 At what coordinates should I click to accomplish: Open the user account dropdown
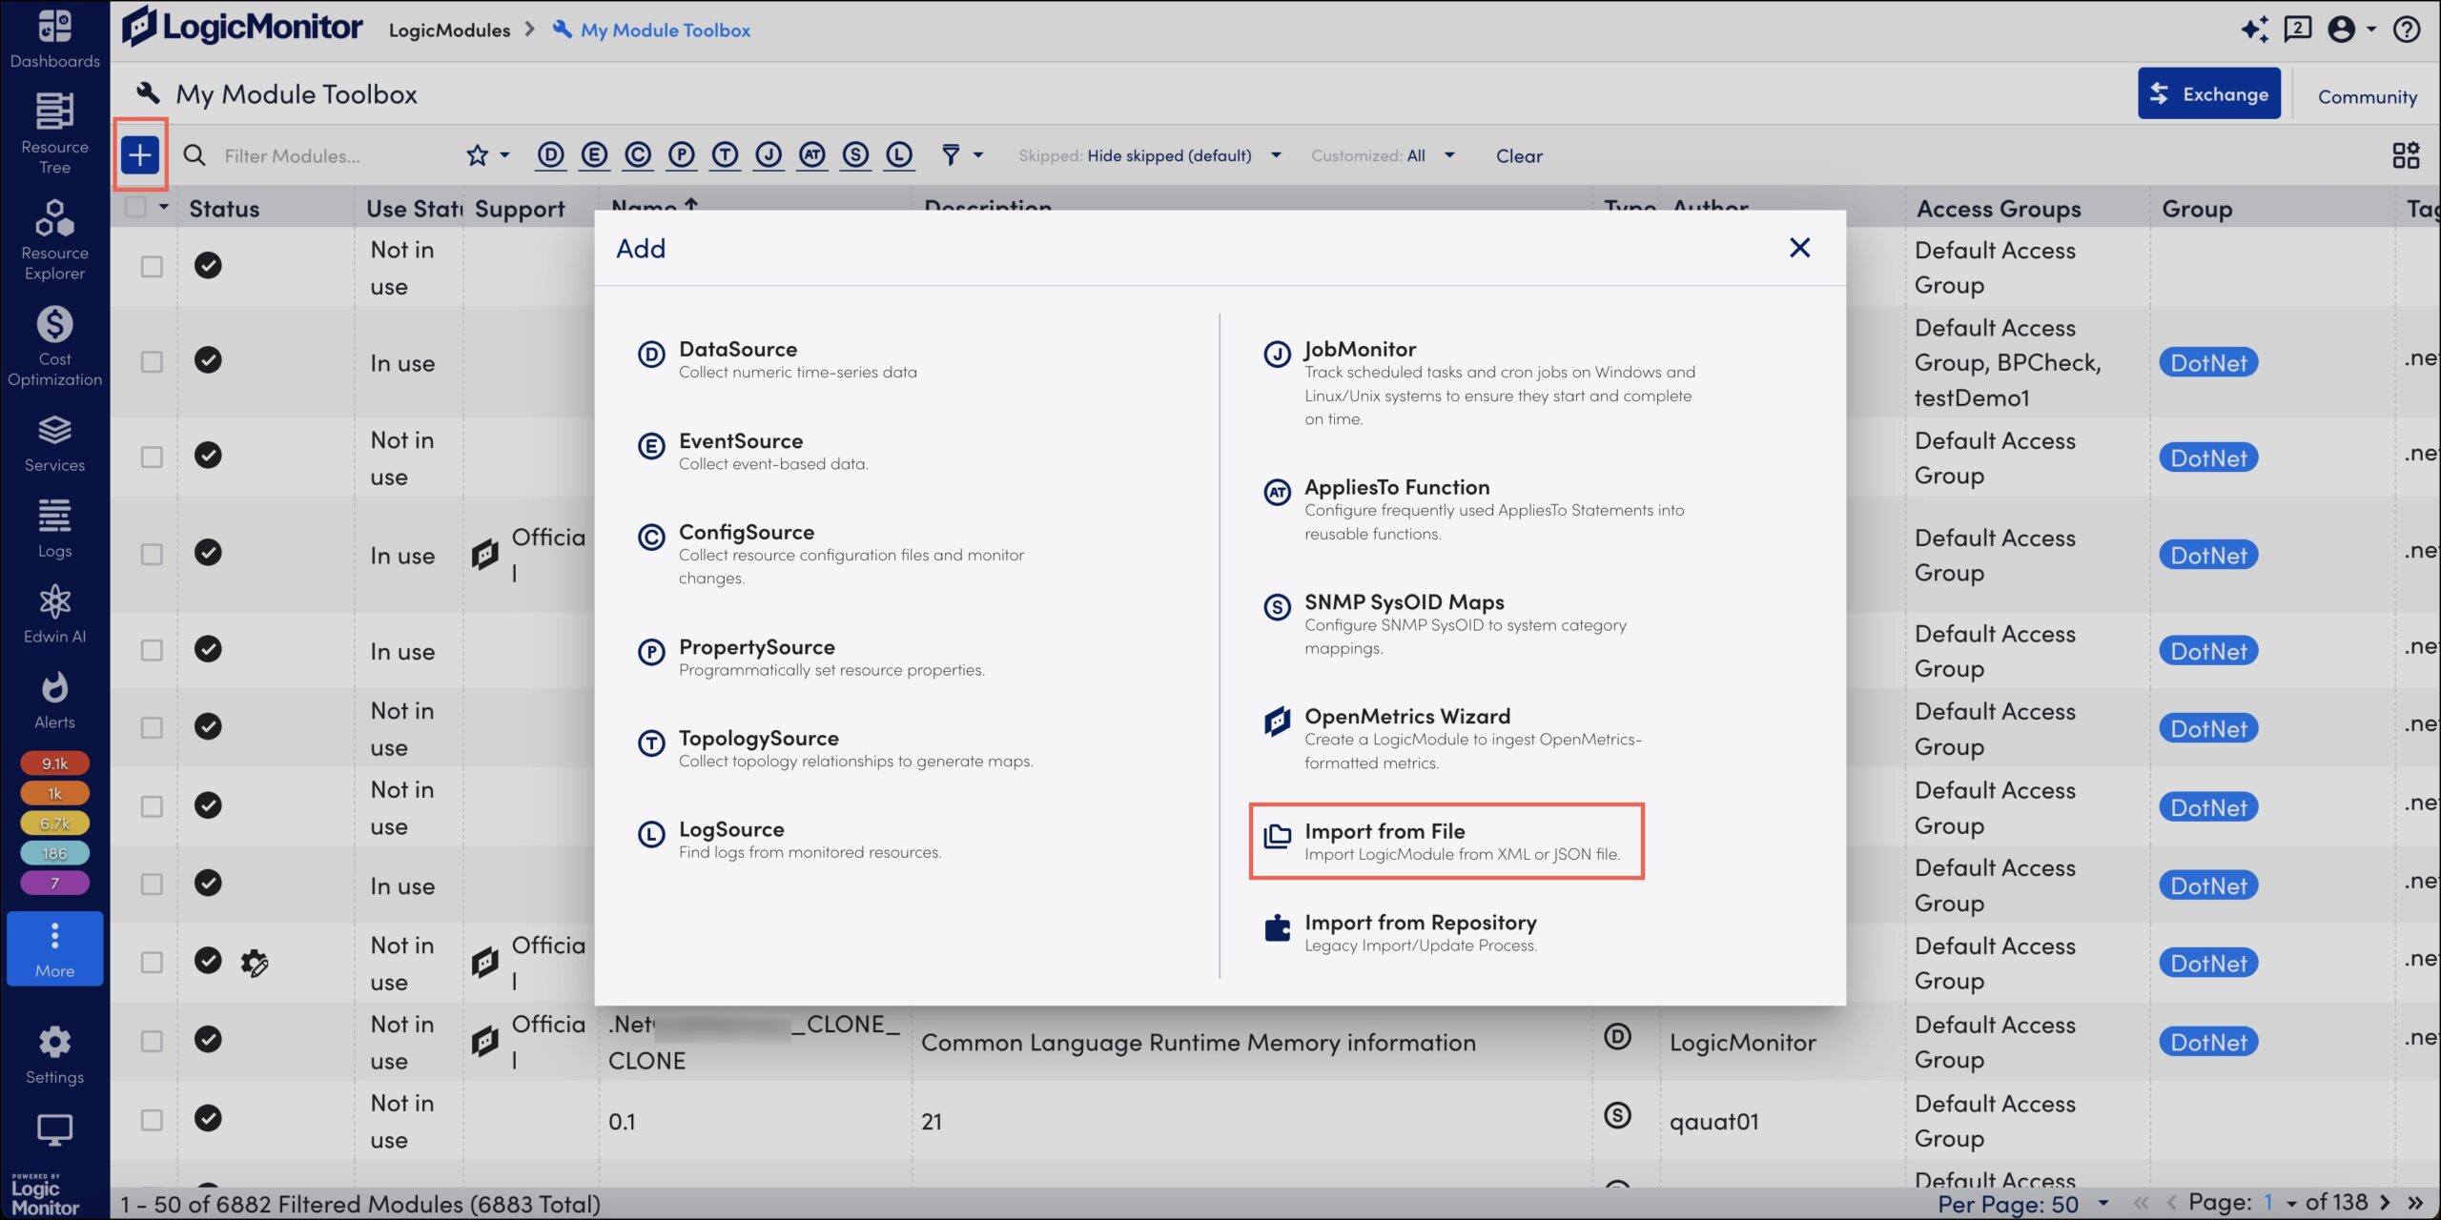(x=2351, y=30)
